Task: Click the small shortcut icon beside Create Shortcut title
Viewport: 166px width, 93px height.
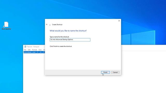Action: tap(50, 25)
